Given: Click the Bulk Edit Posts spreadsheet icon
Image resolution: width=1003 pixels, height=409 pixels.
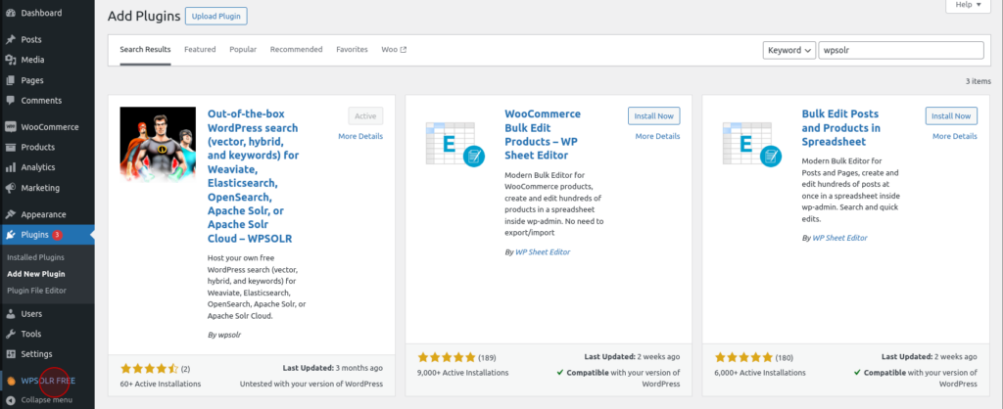Looking at the screenshot, I should [x=752, y=145].
